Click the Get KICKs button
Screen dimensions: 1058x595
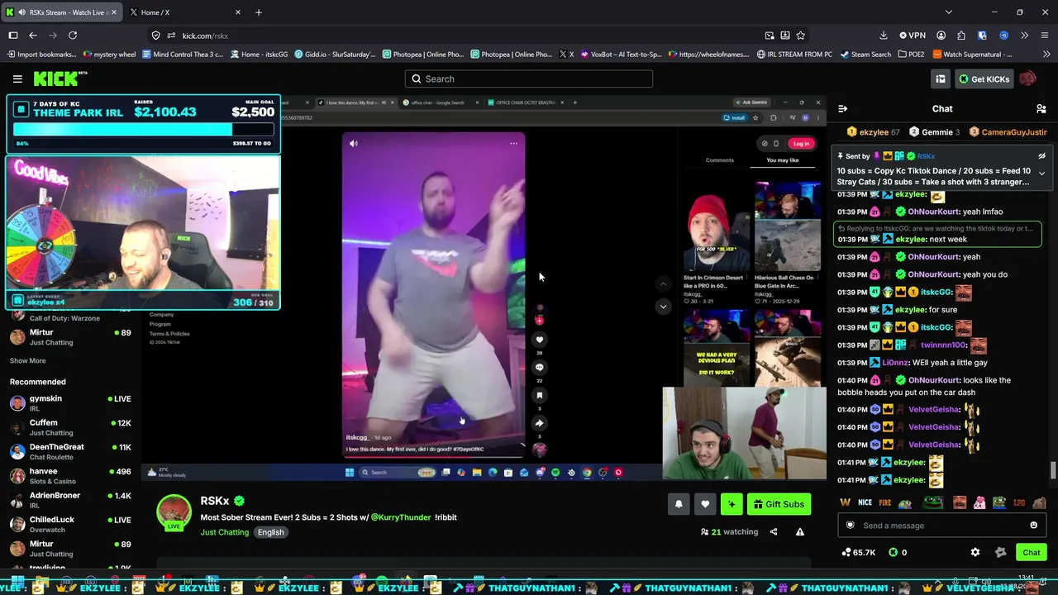click(x=984, y=79)
